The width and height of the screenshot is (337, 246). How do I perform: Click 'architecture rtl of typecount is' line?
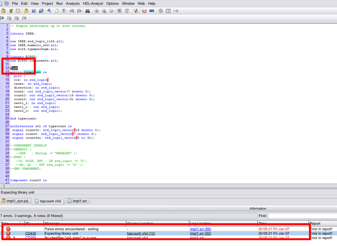[x=41, y=126]
